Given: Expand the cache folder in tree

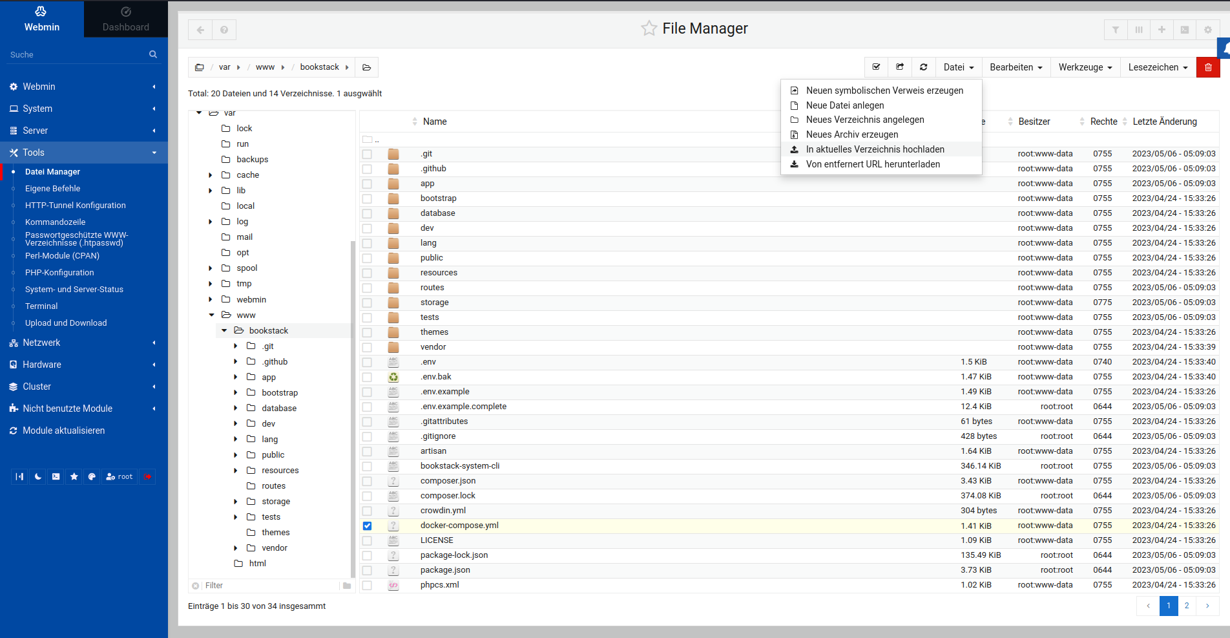Looking at the screenshot, I should tap(211, 175).
